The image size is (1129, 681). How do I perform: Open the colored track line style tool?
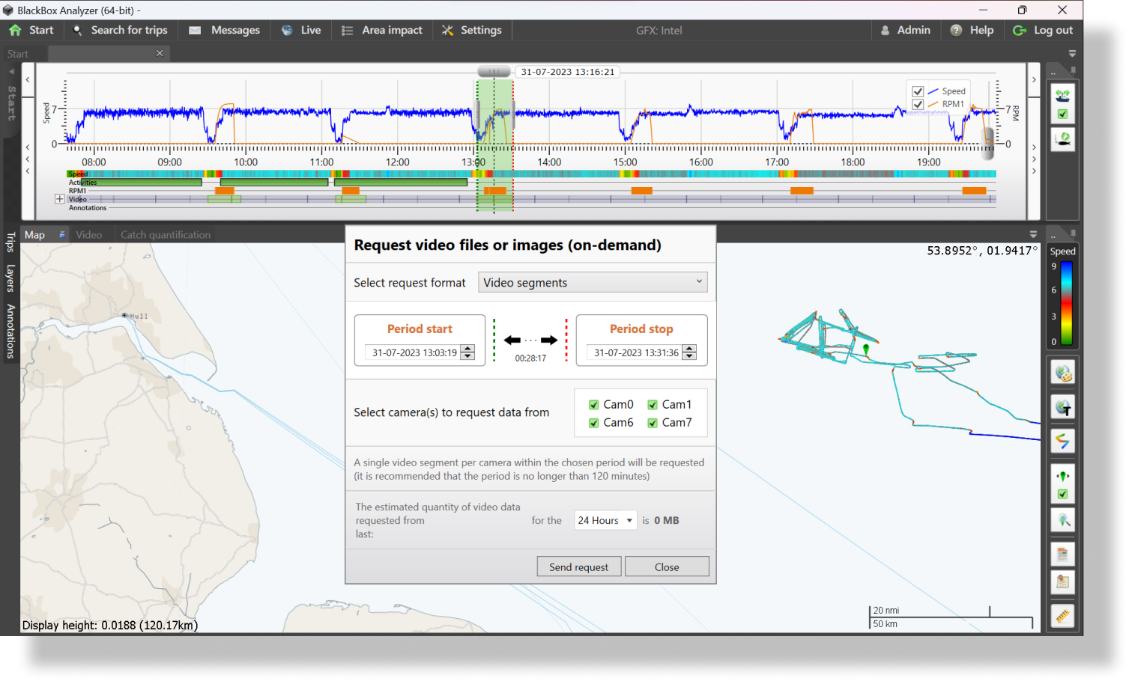coord(1062,441)
